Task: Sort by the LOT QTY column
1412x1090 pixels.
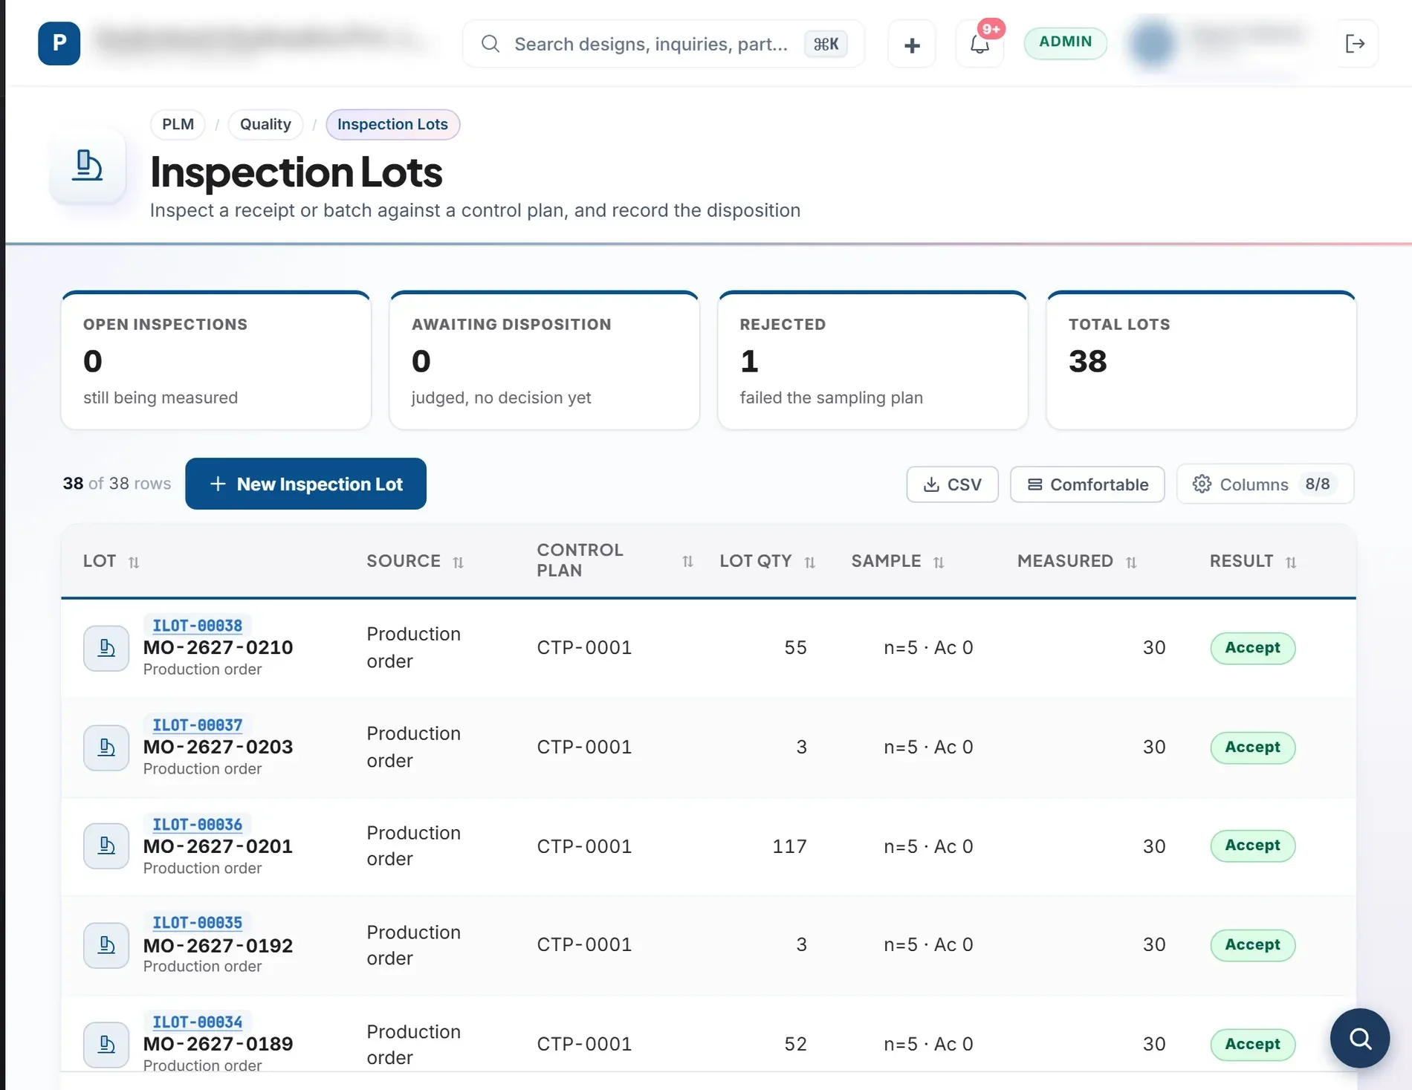Action: coord(768,562)
